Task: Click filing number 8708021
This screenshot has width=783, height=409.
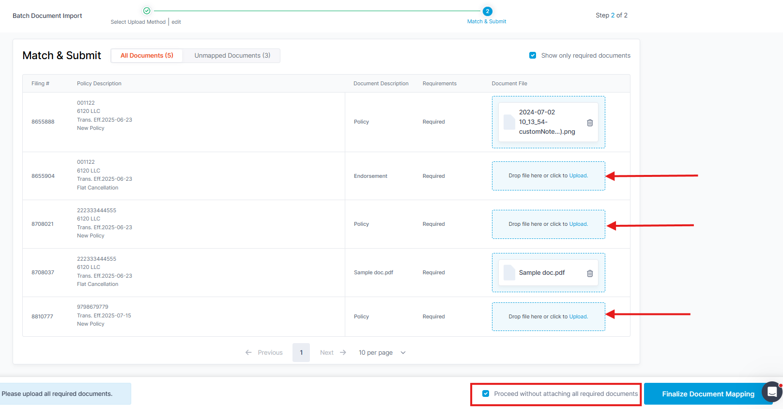Action: coord(43,224)
